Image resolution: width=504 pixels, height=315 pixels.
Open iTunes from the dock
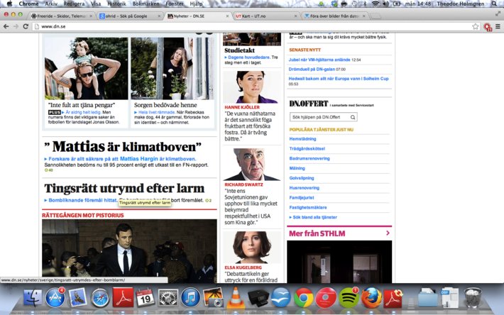point(190,298)
